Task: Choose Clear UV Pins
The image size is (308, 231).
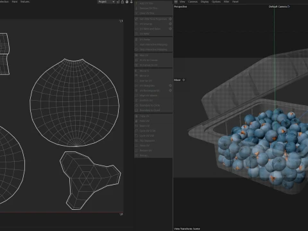Action: (153, 13)
